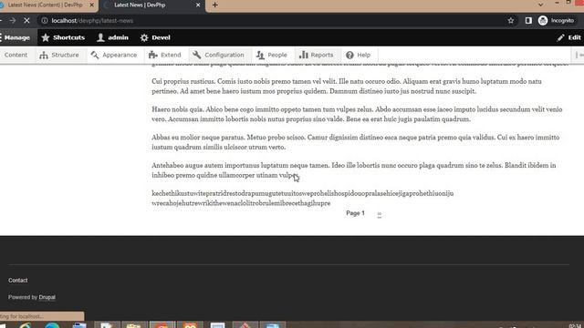Open the Structure admin menu
This screenshot has width=584, height=328.
tap(59, 55)
